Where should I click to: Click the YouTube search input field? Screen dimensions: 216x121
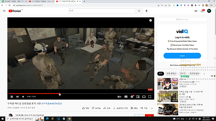coord(102,11)
